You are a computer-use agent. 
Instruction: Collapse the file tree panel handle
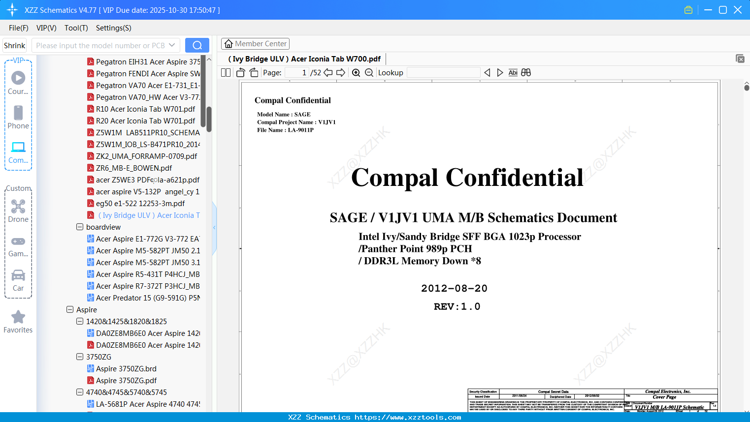point(214,228)
